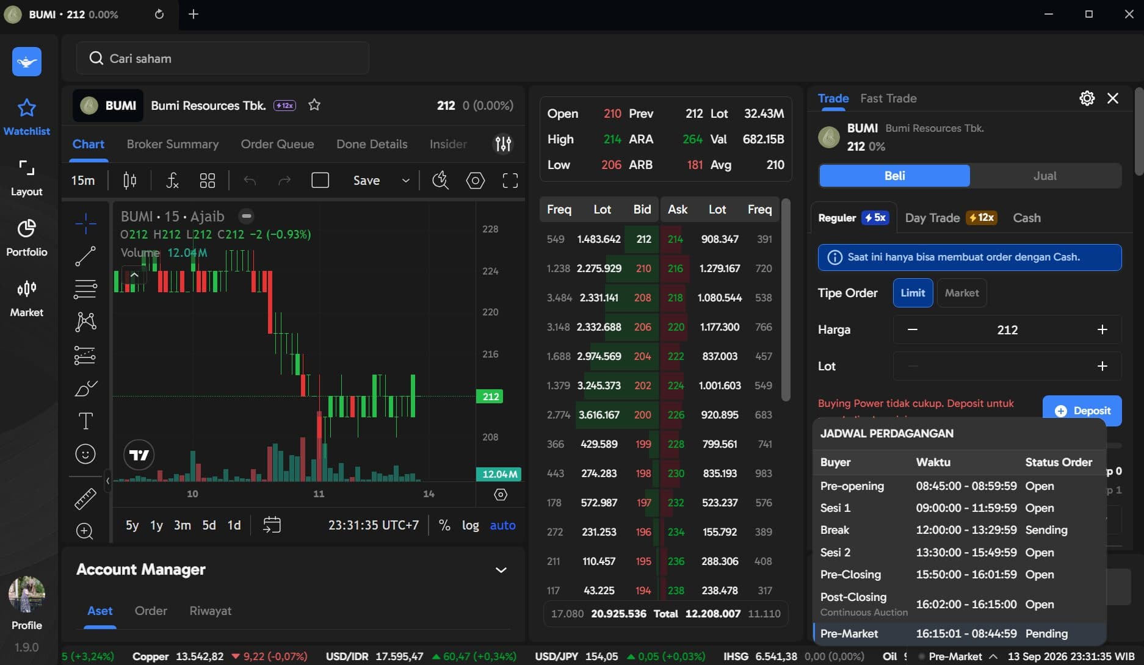
Task: Choose the Limit order type
Action: pyautogui.click(x=913, y=293)
